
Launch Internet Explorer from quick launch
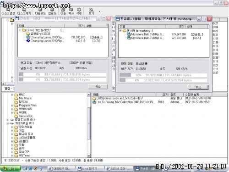[x=30, y=169]
